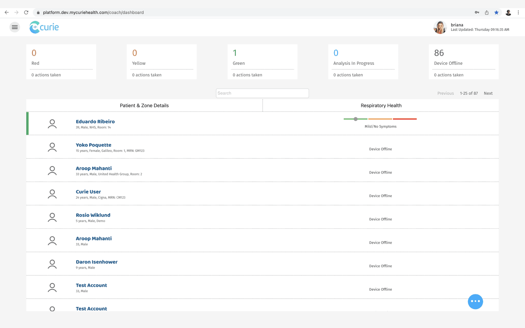Bookmark this page with star icon
The width and height of the screenshot is (525, 328).
[496, 12]
